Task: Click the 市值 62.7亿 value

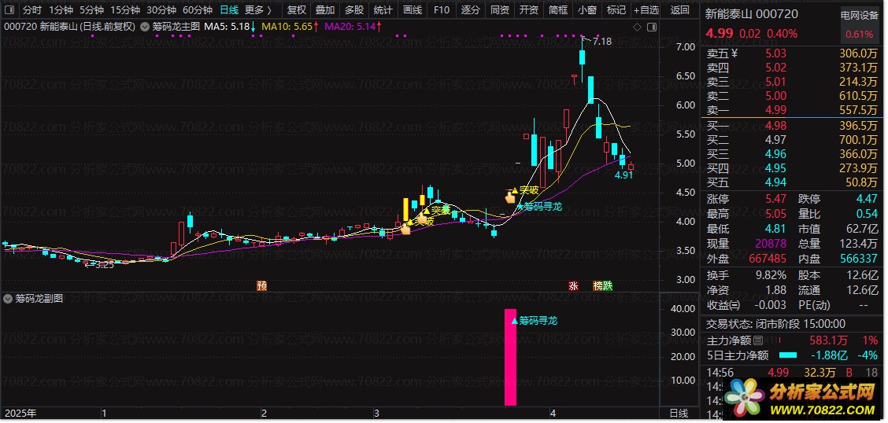Action: click(x=862, y=230)
